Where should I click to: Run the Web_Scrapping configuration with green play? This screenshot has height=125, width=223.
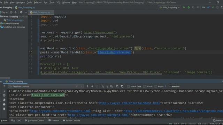pyautogui.click(x=184, y=7)
